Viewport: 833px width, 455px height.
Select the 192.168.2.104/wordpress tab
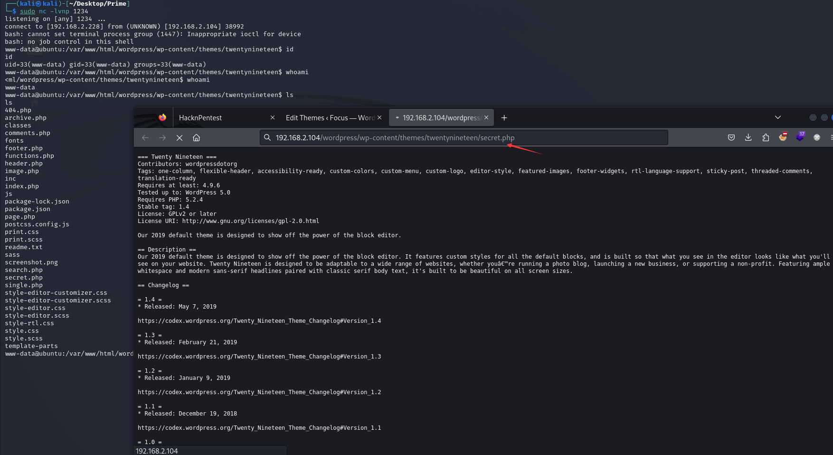tap(441, 117)
